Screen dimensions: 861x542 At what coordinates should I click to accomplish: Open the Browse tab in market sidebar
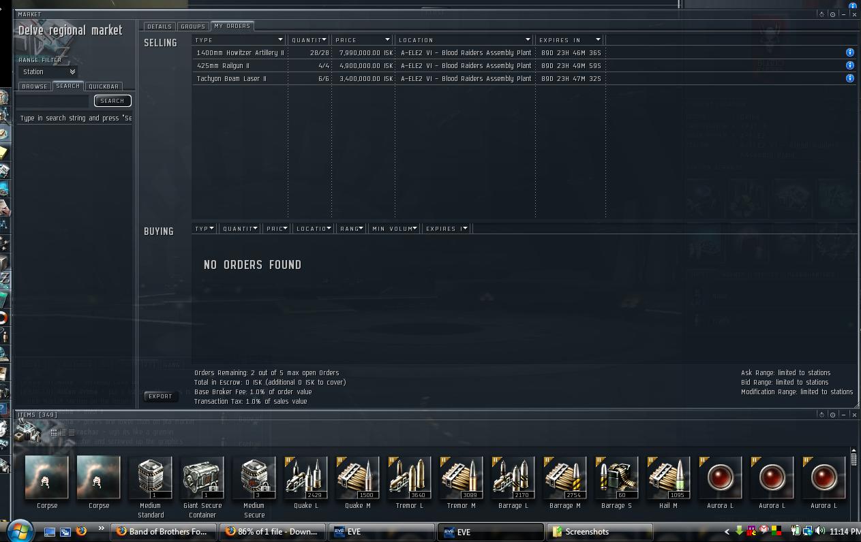click(x=34, y=86)
